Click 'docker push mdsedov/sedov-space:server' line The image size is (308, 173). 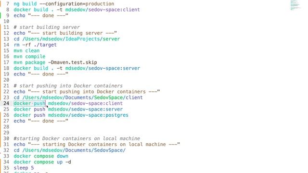[x=68, y=109]
